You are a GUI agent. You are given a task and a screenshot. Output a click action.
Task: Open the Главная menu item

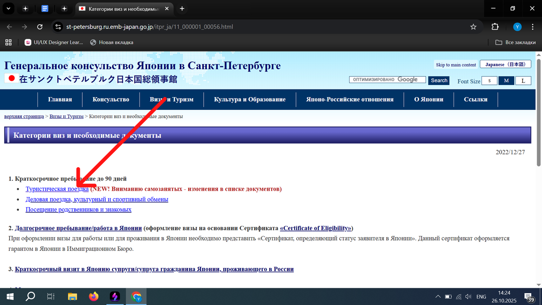pos(60,99)
